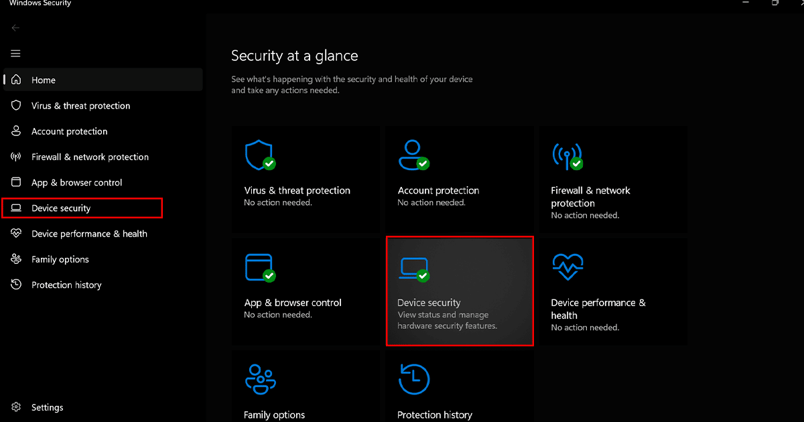Go back using the back arrow

tap(16, 28)
